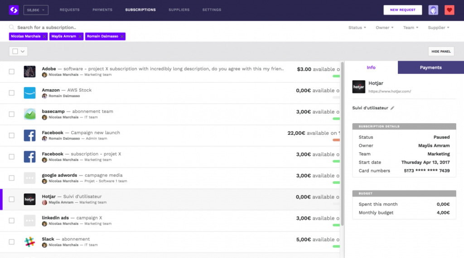Screen dimensions: 464x258
Task: Click the basecamp subscription logo
Action: [29, 114]
